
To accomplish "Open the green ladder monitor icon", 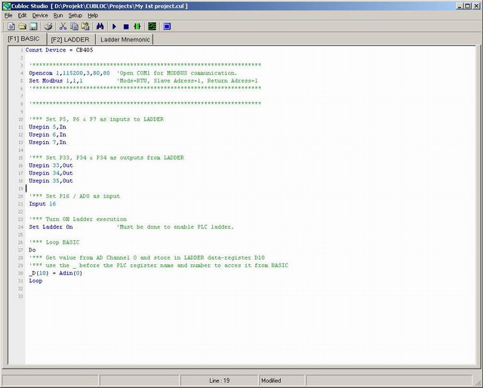I will pyautogui.click(x=152, y=26).
